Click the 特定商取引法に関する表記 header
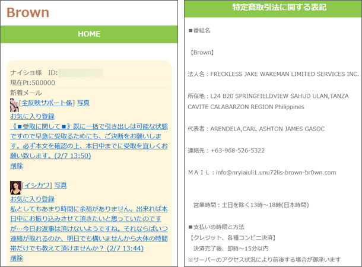362x267 pixels. click(273, 7)
